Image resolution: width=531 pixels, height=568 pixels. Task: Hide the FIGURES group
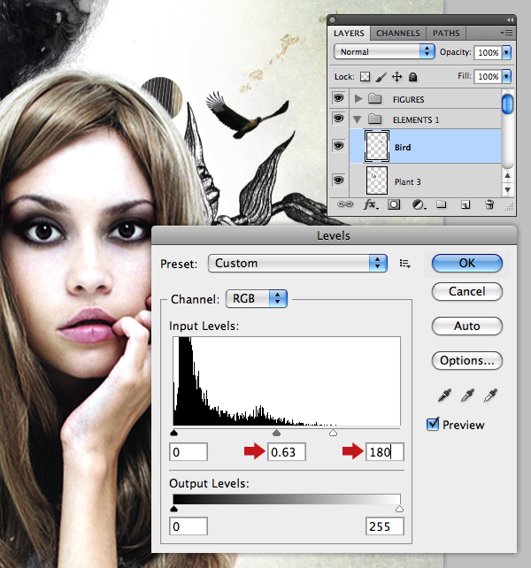(x=339, y=98)
